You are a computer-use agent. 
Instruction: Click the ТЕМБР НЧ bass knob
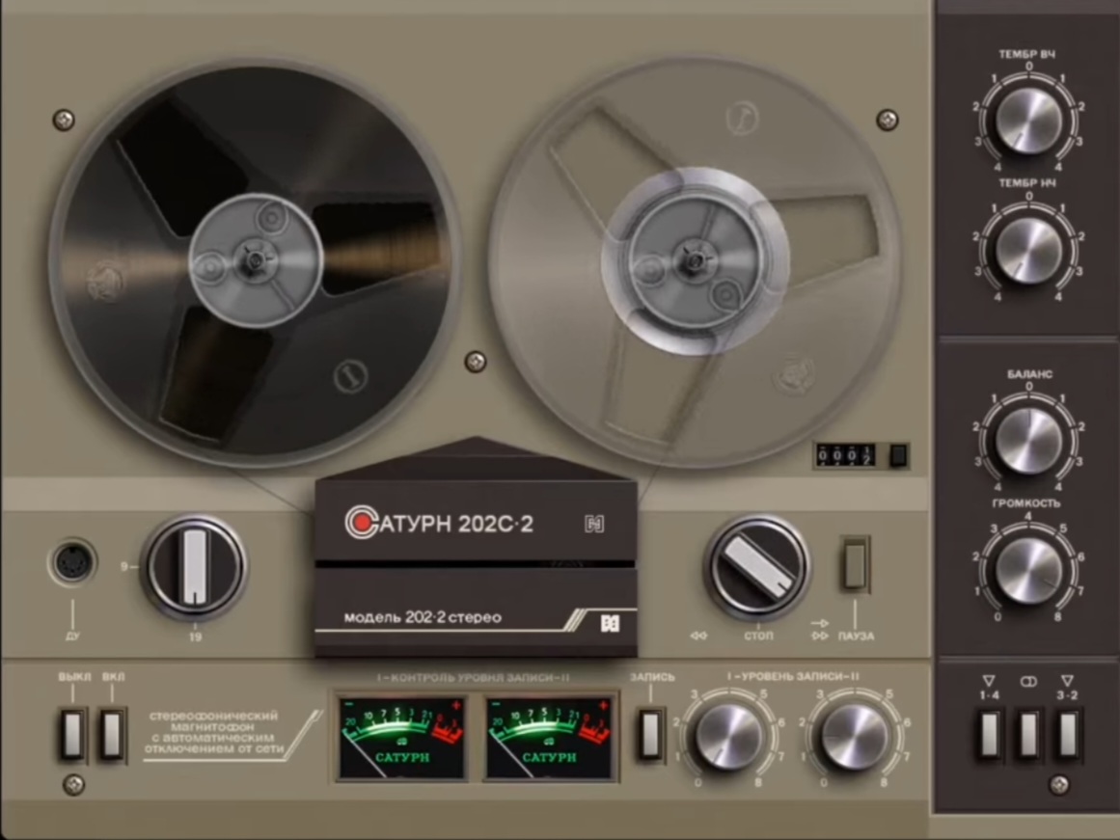(x=1028, y=250)
